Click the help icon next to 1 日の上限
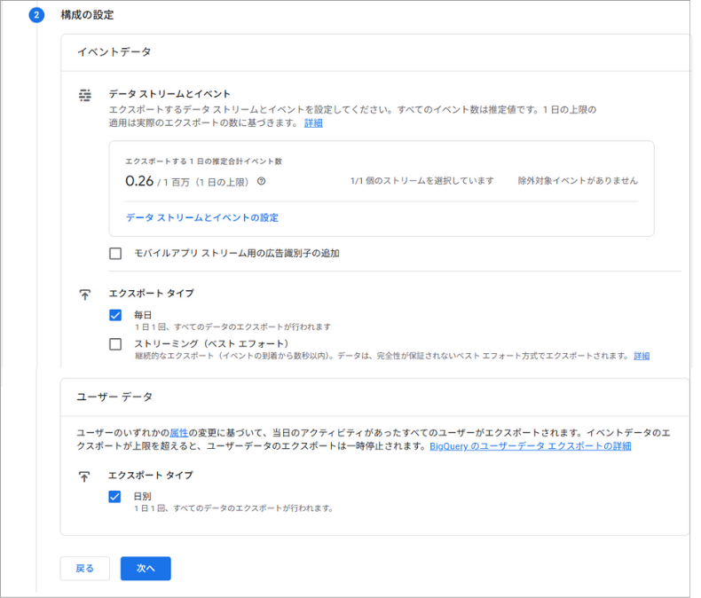The height and width of the screenshot is (598, 701). (262, 181)
